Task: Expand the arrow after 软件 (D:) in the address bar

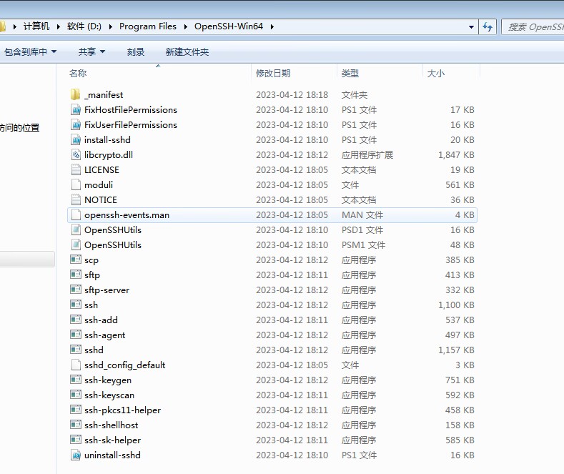Action: [x=110, y=26]
